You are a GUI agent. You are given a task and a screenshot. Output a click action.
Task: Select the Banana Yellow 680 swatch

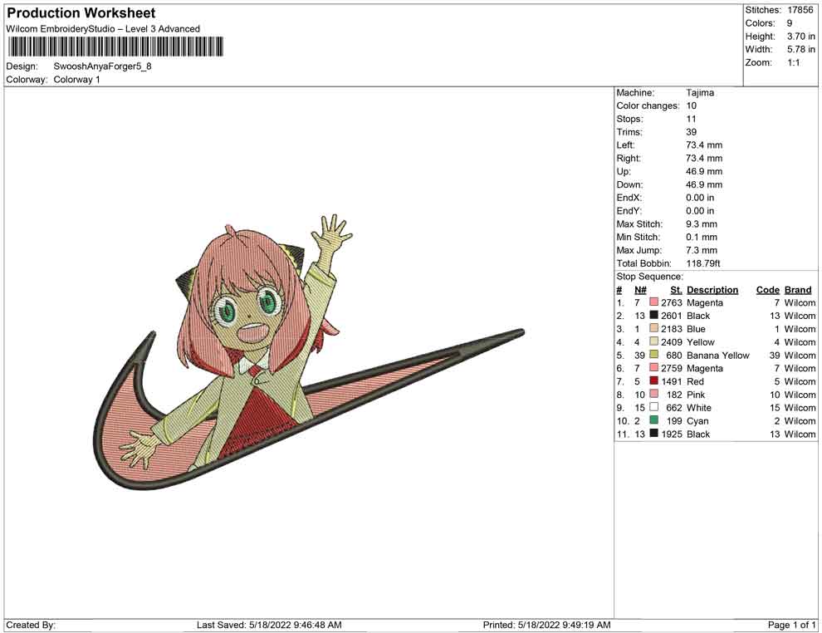tap(653, 355)
